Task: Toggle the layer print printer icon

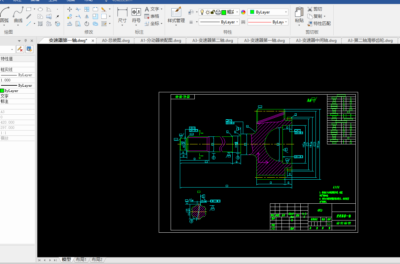Action: 218,12
